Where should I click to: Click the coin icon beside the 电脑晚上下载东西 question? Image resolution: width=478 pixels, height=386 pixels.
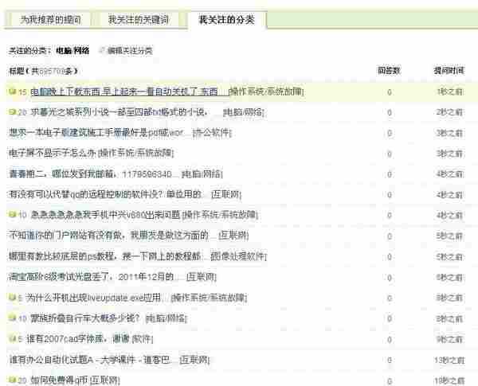[12, 92]
